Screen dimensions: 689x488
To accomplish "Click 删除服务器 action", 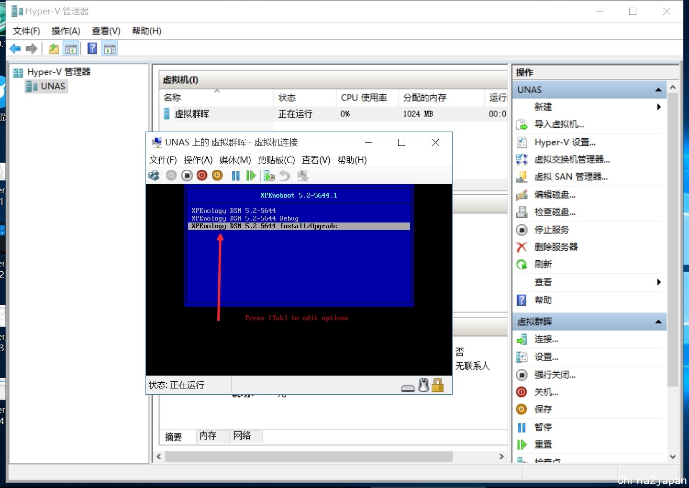I will (556, 247).
